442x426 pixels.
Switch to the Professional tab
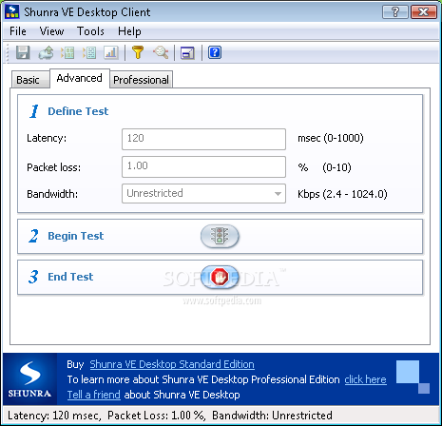pos(141,80)
